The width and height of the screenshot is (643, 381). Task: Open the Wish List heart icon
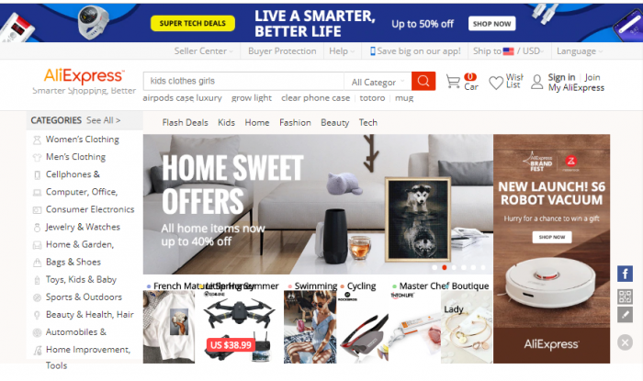pos(496,83)
